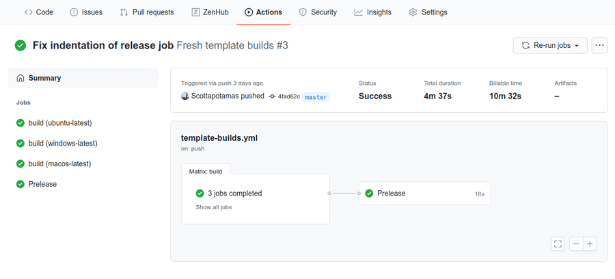Click the green success icon beside run title
Screen dimensions: 615x279
pyautogui.click(x=20, y=46)
